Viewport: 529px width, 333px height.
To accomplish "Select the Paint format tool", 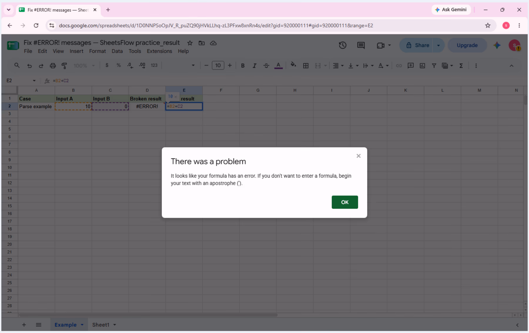I will 64,66.
